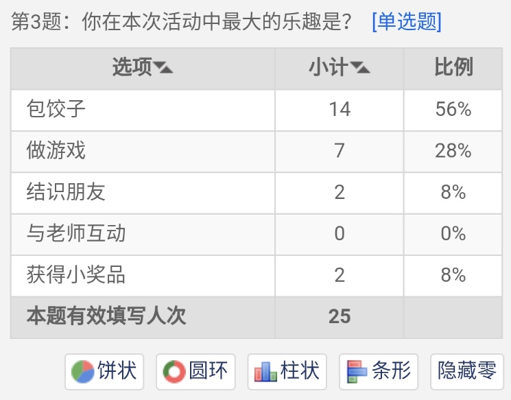Screen dimensions: 511x400
Task: Click the column chart icon 柱状
Action: [x=287, y=371]
